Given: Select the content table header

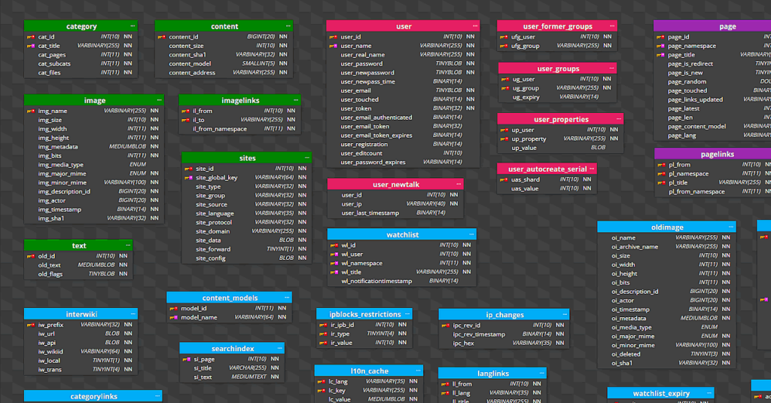Looking at the screenshot, I should pyautogui.click(x=224, y=26).
